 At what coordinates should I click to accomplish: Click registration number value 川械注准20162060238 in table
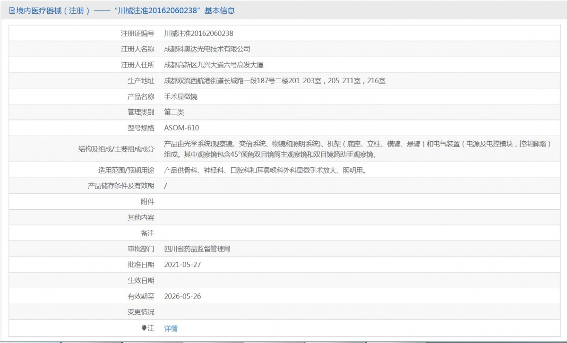coord(198,33)
